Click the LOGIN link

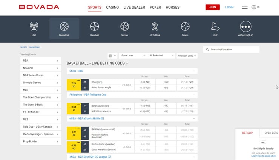(229, 7)
